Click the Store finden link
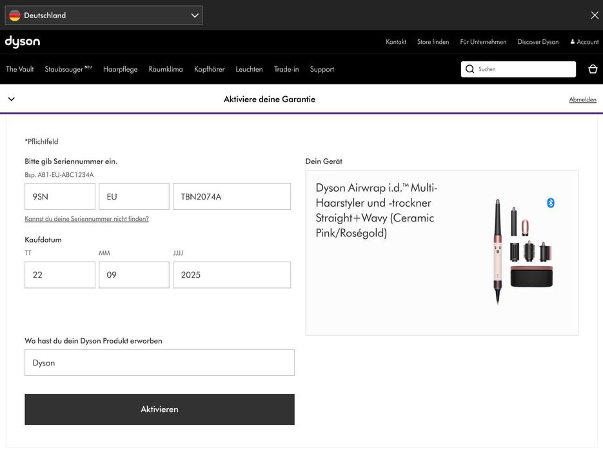Screen dimensions: 603x452 (433, 42)
